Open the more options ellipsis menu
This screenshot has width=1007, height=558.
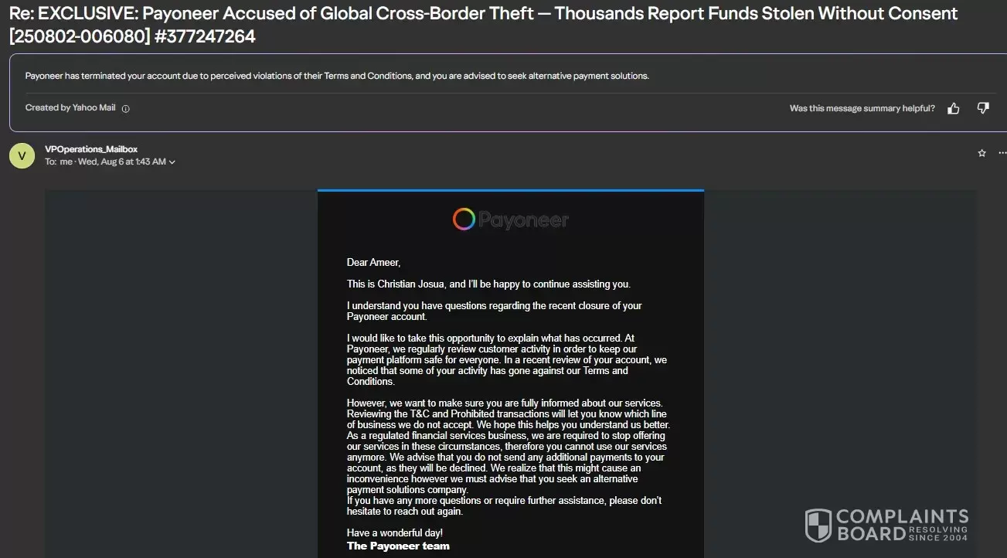[1002, 153]
